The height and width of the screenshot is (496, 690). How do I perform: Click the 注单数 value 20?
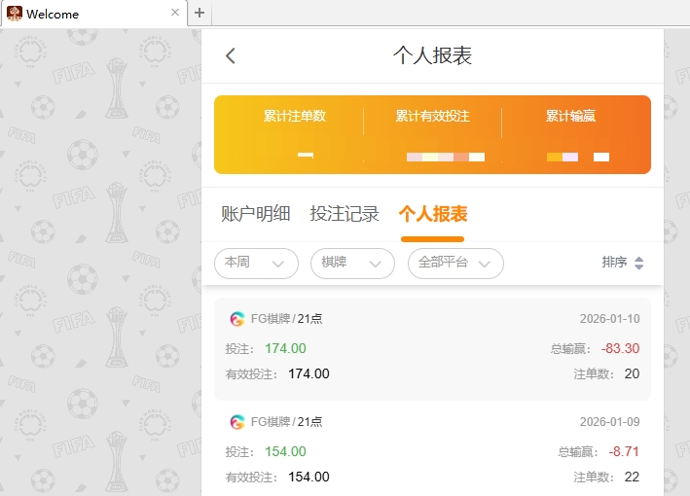[632, 373]
